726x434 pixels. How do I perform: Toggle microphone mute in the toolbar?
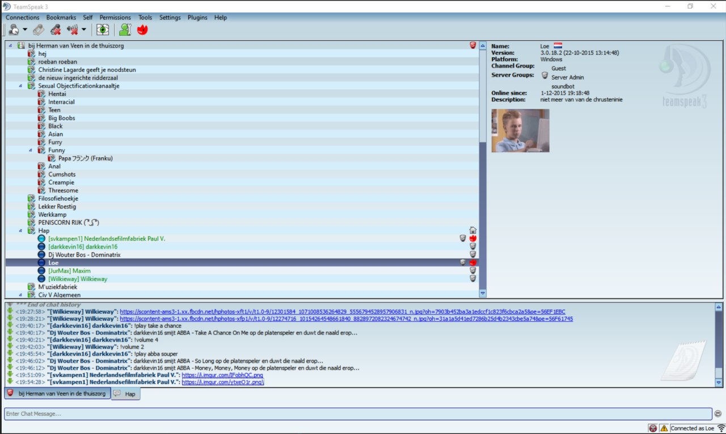pos(55,30)
